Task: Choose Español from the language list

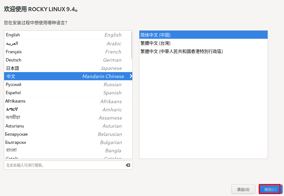Action: (x=68, y=93)
